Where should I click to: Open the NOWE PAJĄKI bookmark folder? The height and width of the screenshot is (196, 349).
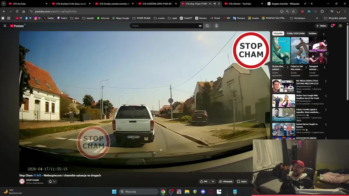coord(142,18)
